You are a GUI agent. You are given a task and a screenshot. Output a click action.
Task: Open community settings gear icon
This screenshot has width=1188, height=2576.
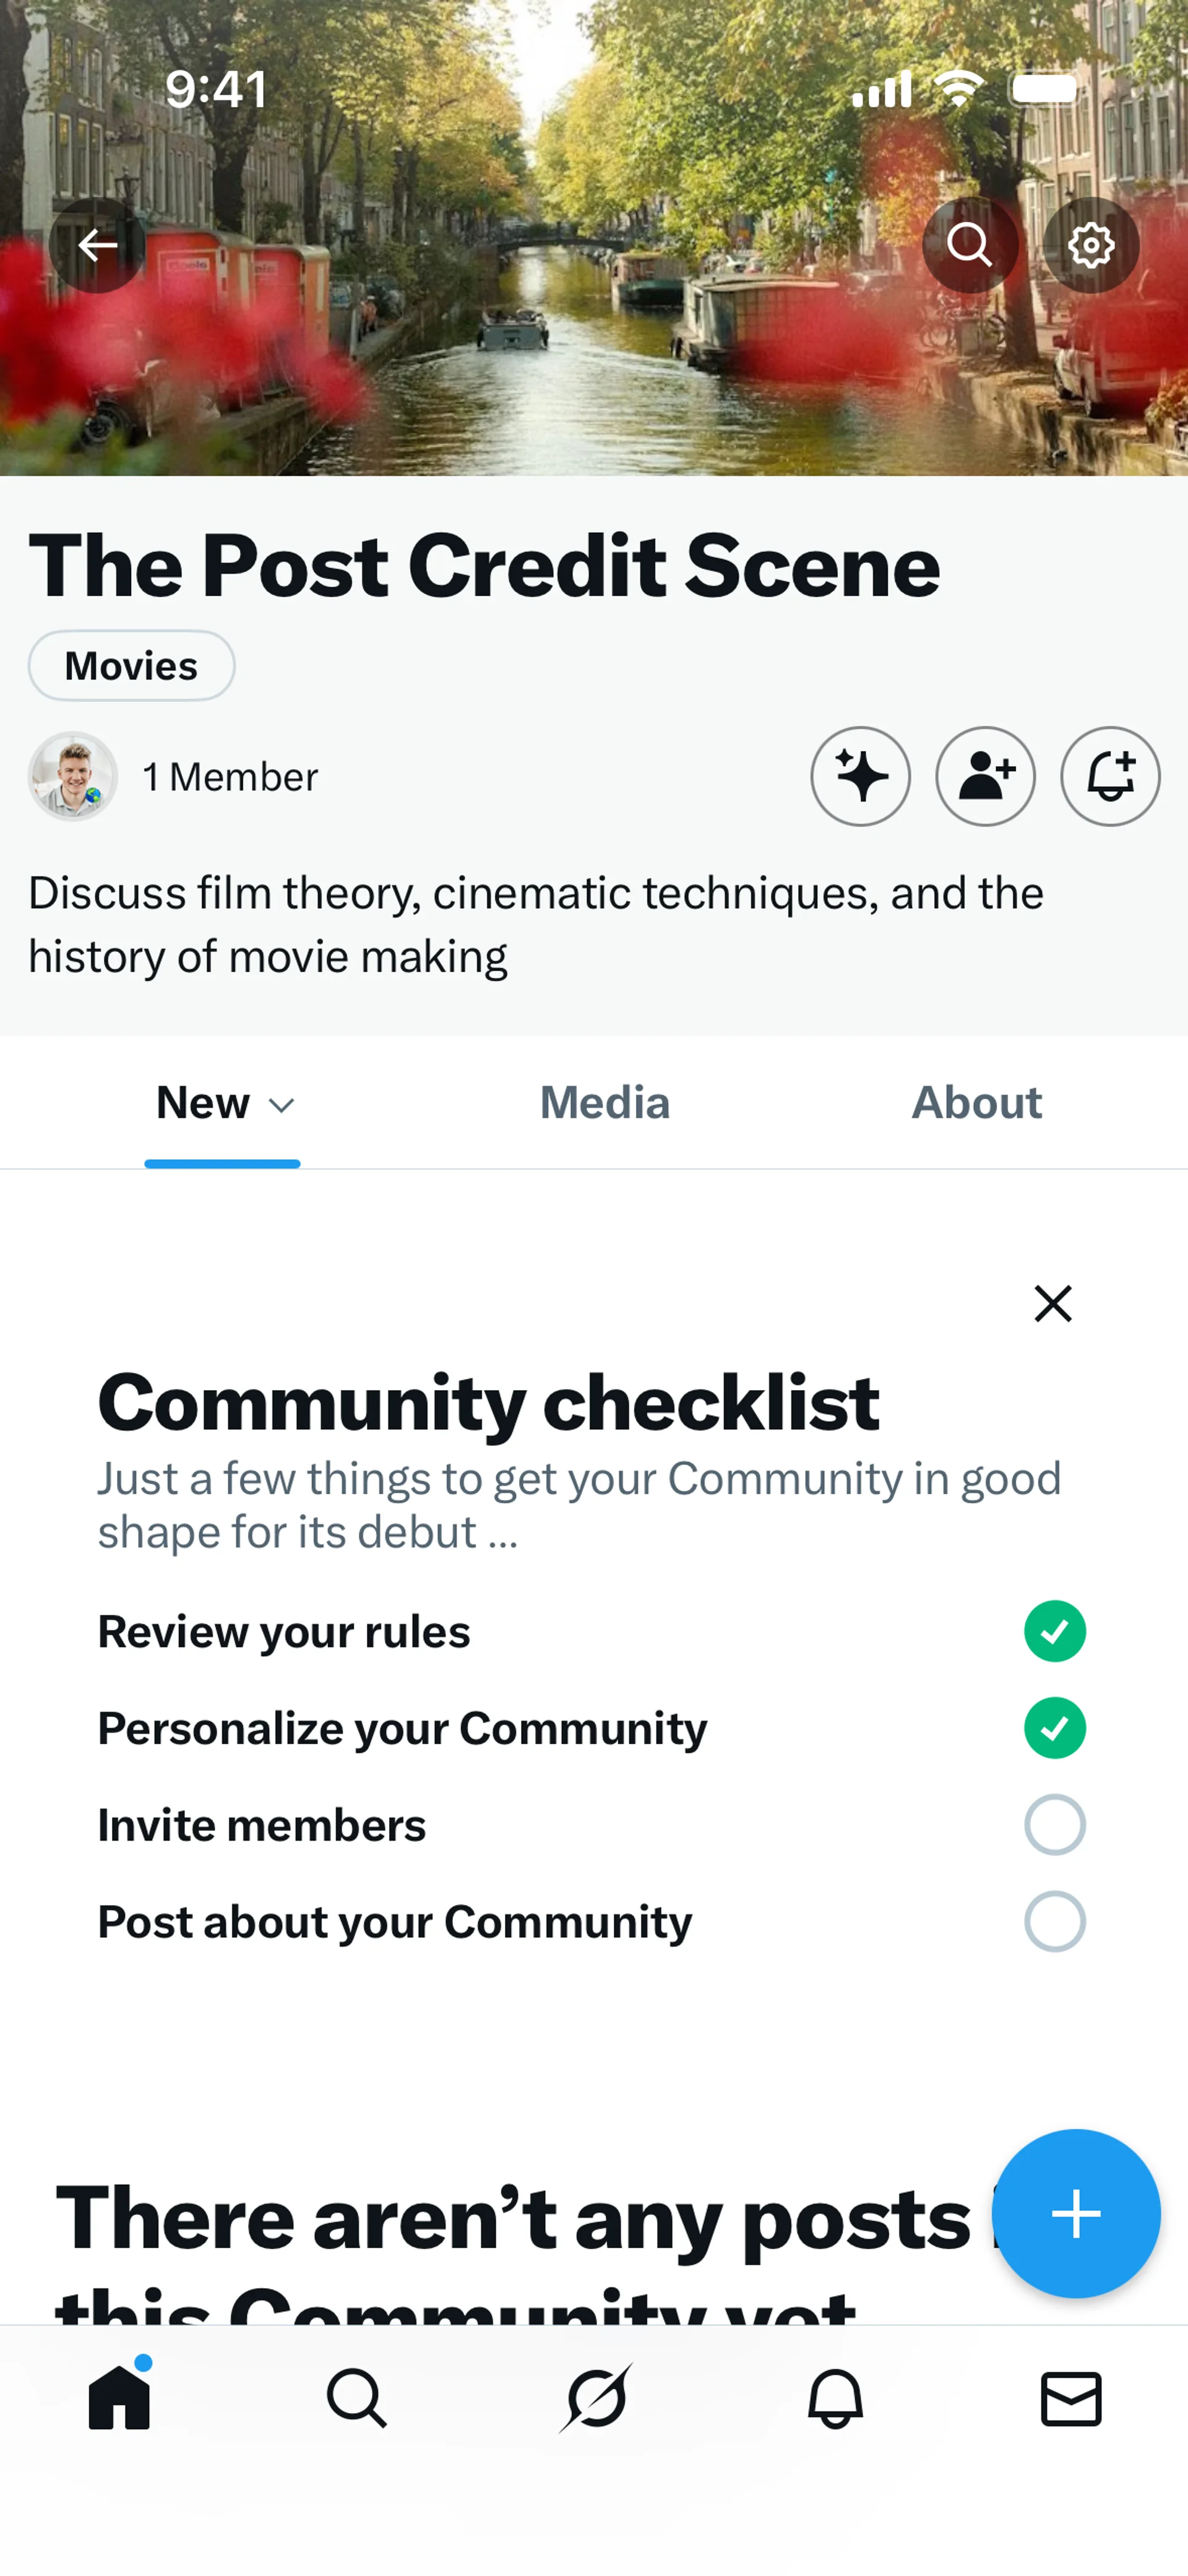click(x=1090, y=245)
